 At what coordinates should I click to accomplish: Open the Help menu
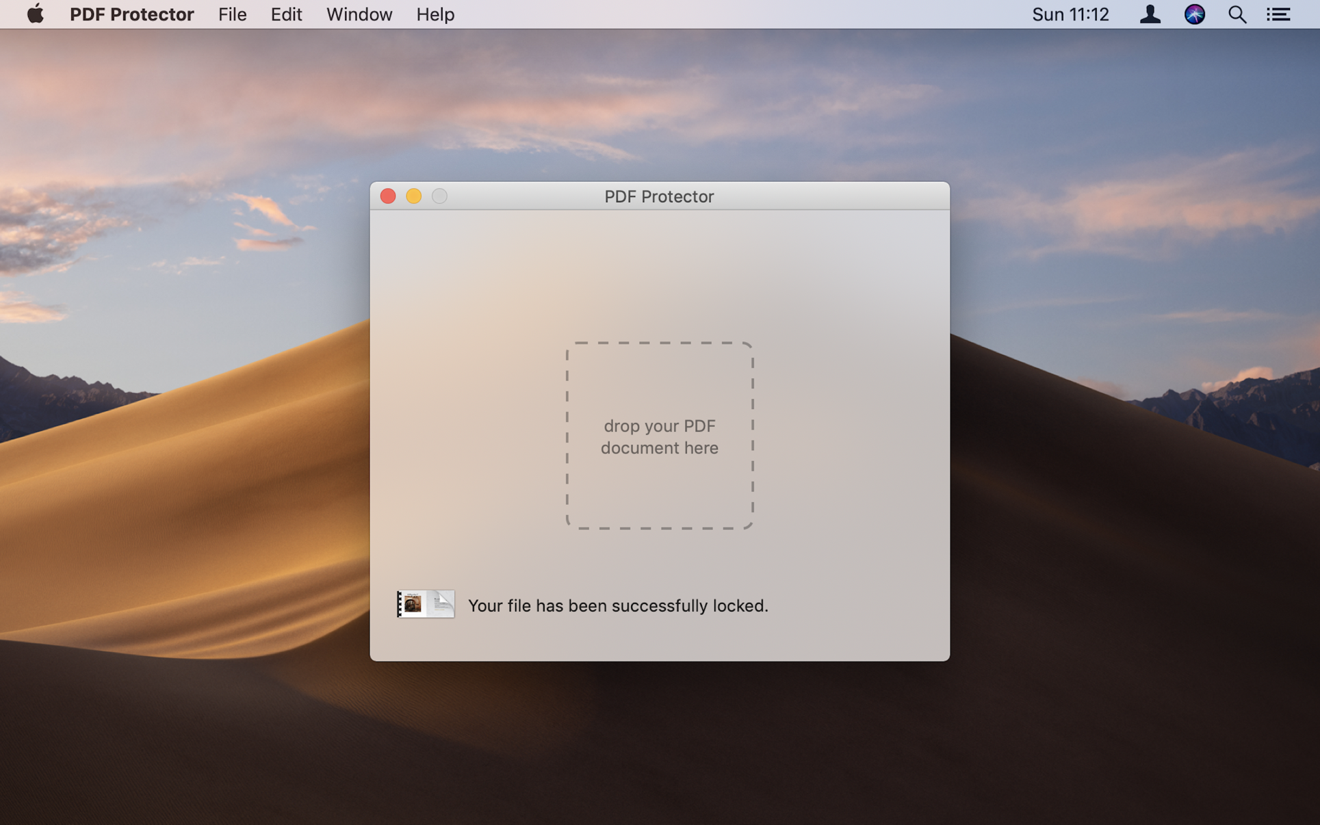pyautogui.click(x=435, y=14)
